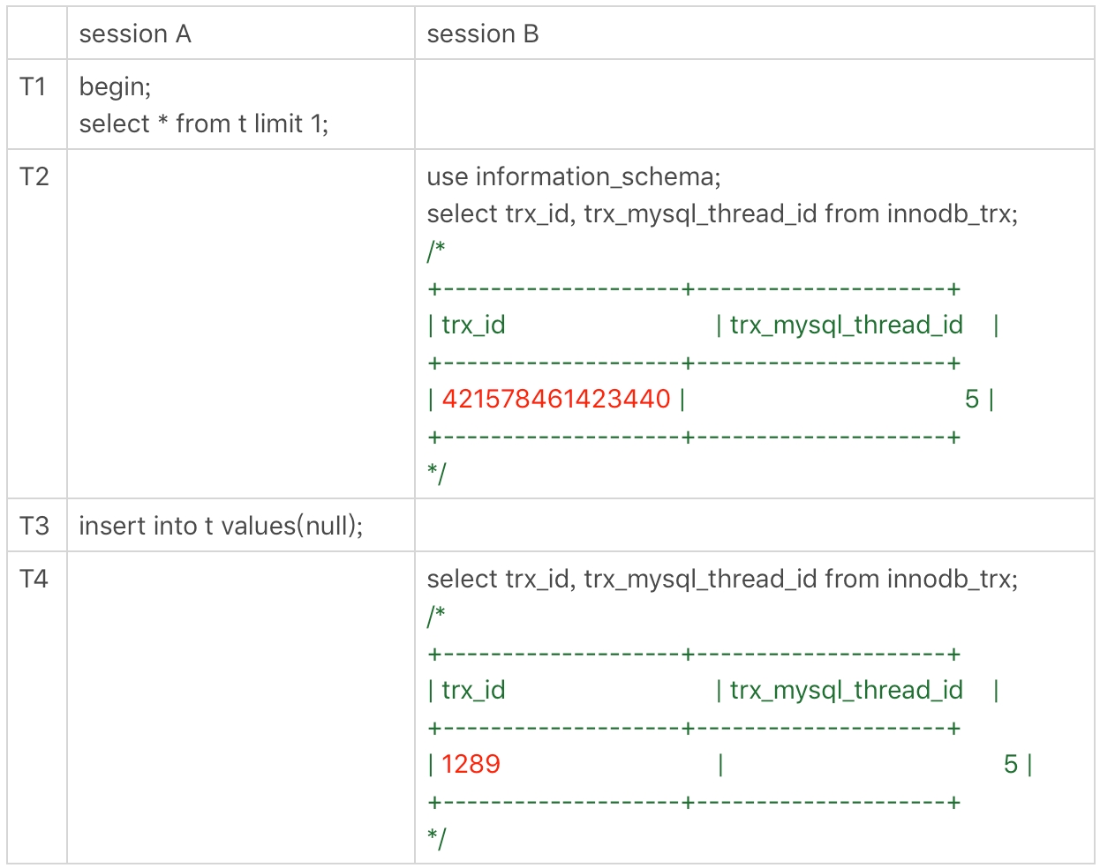Click the T2 row label

pos(34,176)
